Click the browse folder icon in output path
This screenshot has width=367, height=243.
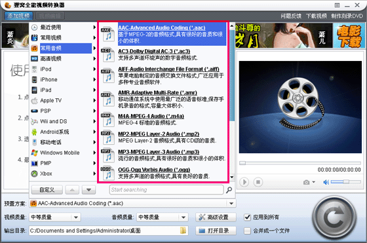183,231
